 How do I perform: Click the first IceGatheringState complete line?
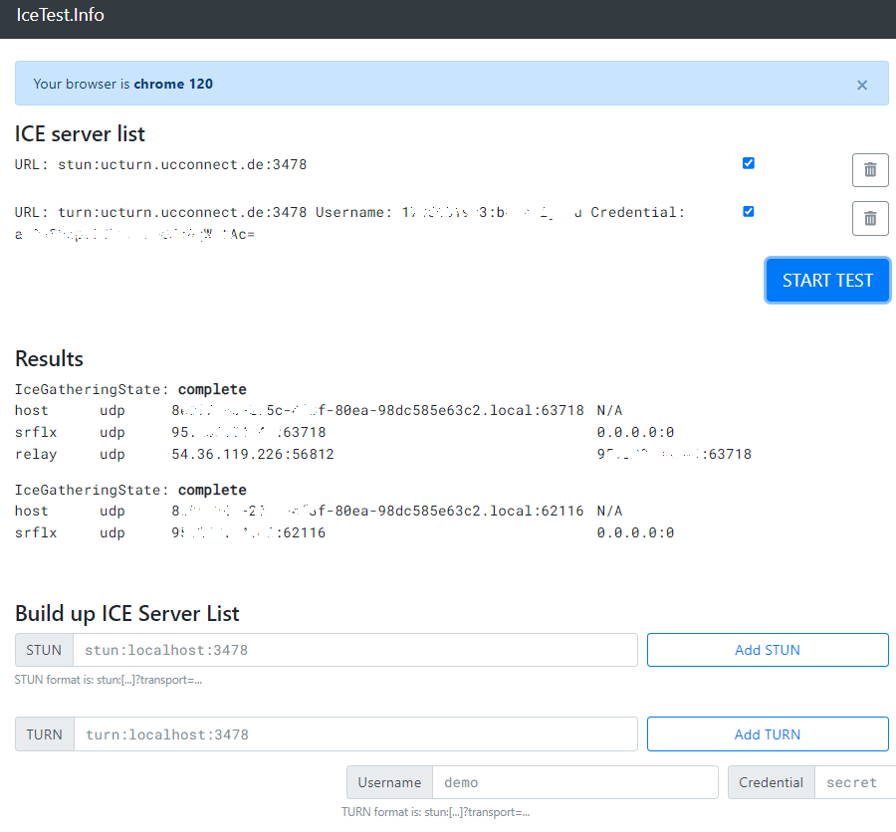click(x=130, y=390)
